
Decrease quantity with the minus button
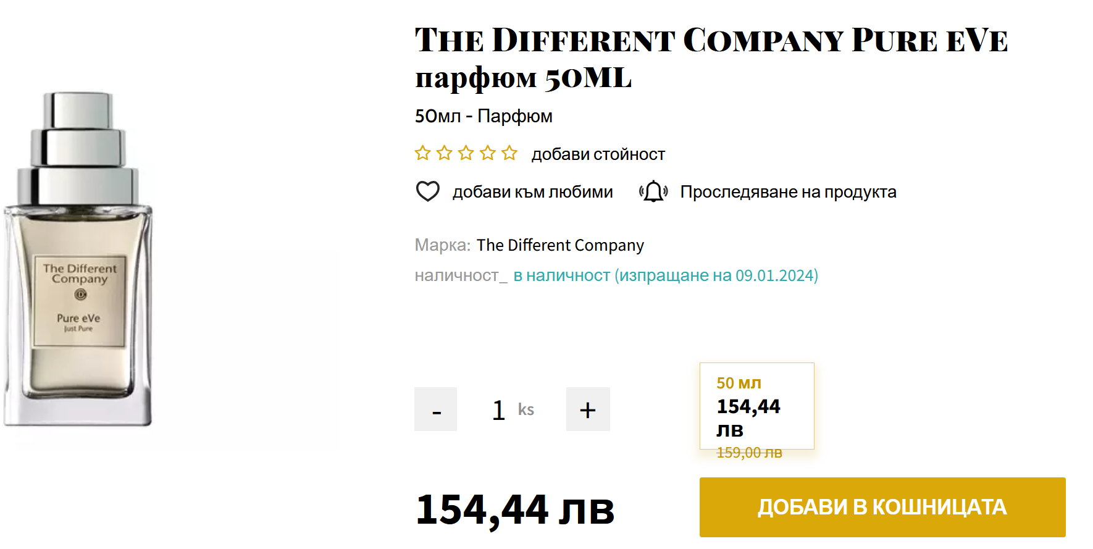pos(436,409)
